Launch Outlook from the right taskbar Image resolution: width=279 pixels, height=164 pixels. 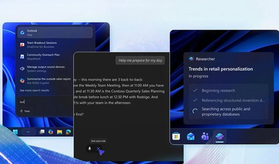point(190,136)
